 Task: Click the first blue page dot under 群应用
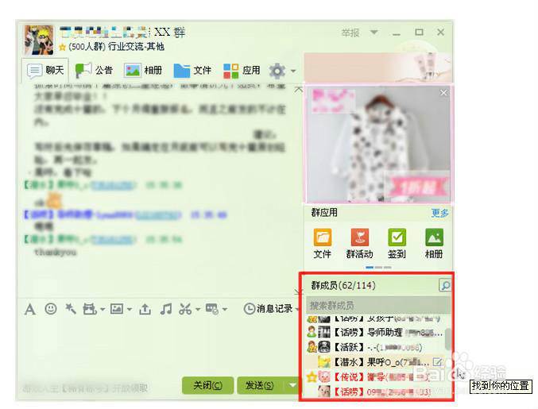click(370, 268)
